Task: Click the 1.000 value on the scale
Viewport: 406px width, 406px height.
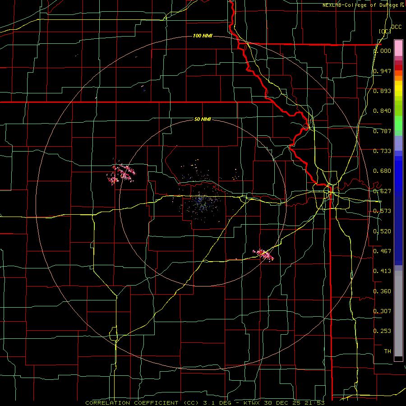Action: click(x=382, y=51)
